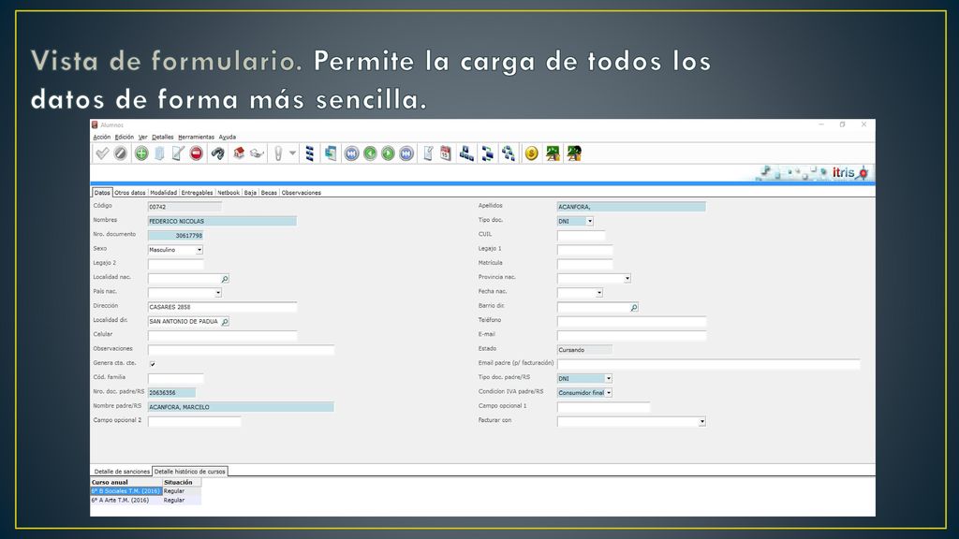Click the red-roofed house toolbar icon
The height and width of the screenshot is (539, 959).
pyautogui.click(x=239, y=153)
